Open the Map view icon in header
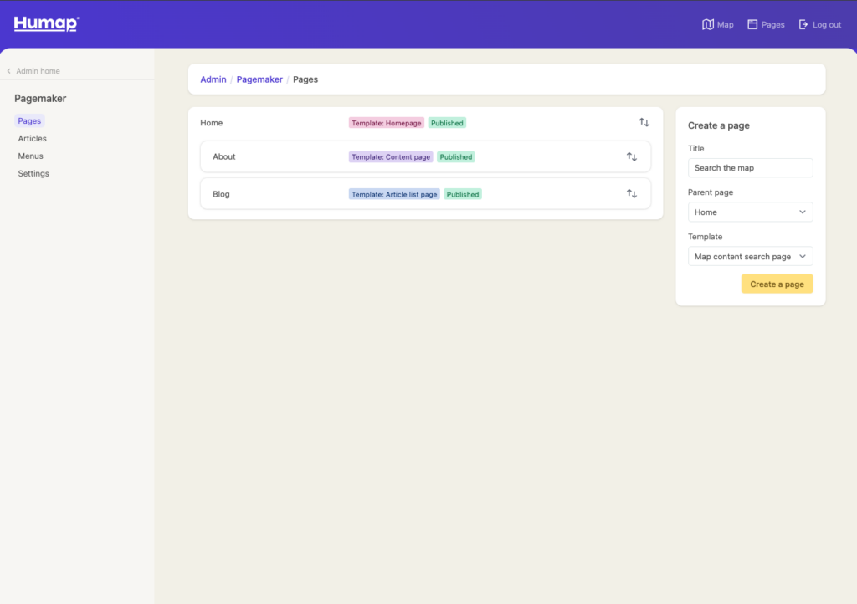The width and height of the screenshot is (857, 604). click(x=708, y=25)
